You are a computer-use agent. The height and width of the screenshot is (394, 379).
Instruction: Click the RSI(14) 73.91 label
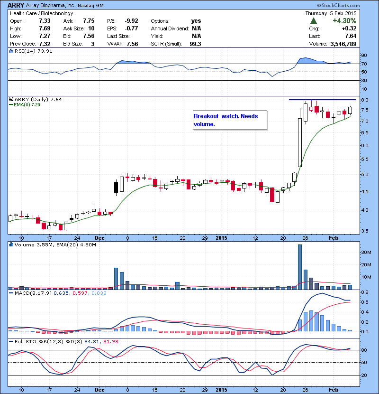[33, 51]
